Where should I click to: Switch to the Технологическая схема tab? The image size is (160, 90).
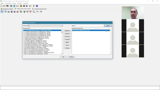(39, 9)
